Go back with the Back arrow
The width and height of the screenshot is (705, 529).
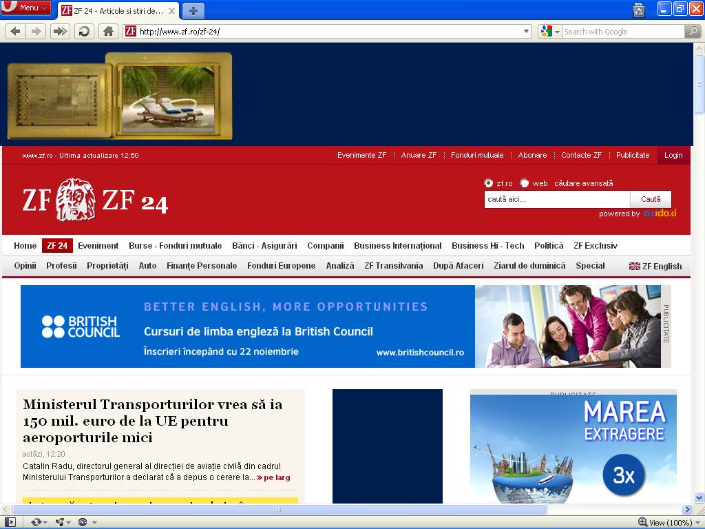15,32
